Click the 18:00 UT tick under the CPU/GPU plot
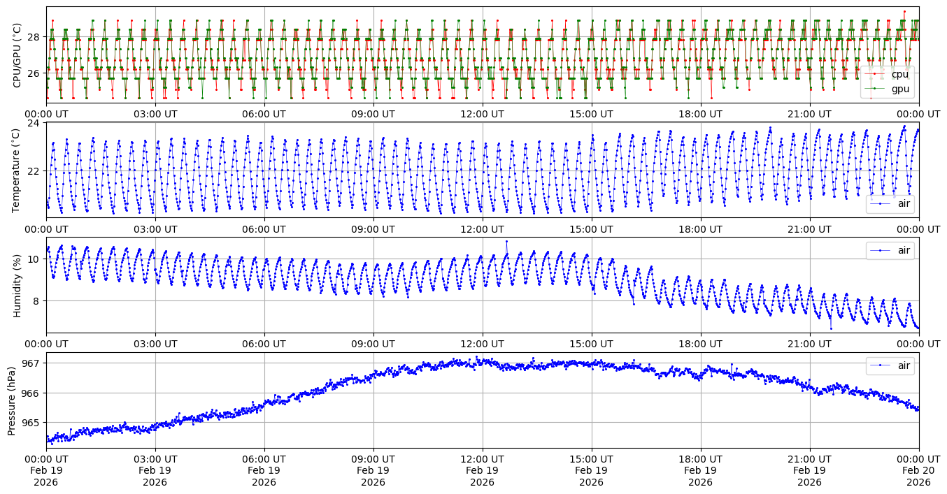The image size is (947, 494). tap(701, 114)
